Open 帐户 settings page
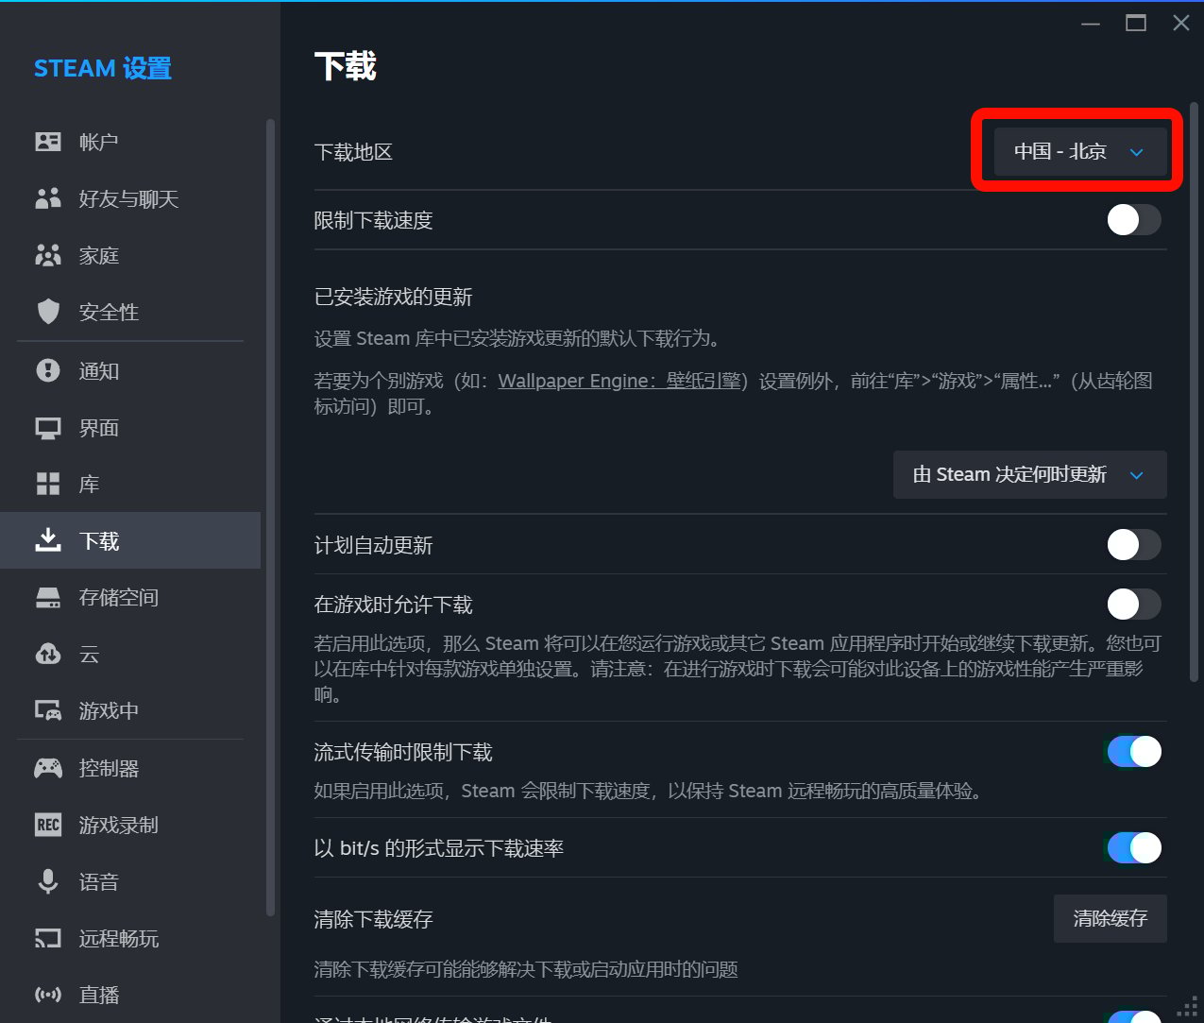 tap(130, 142)
